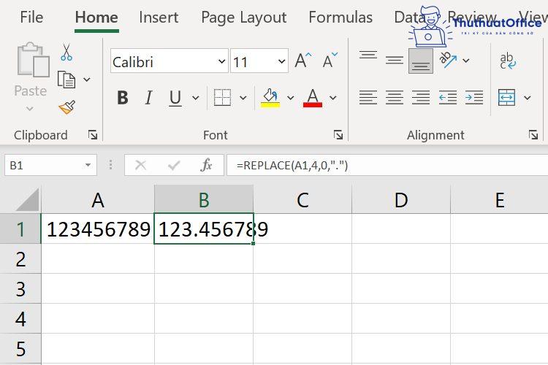Image resolution: width=548 pixels, height=365 pixels.
Task: Select column A header
Action: click(98, 200)
